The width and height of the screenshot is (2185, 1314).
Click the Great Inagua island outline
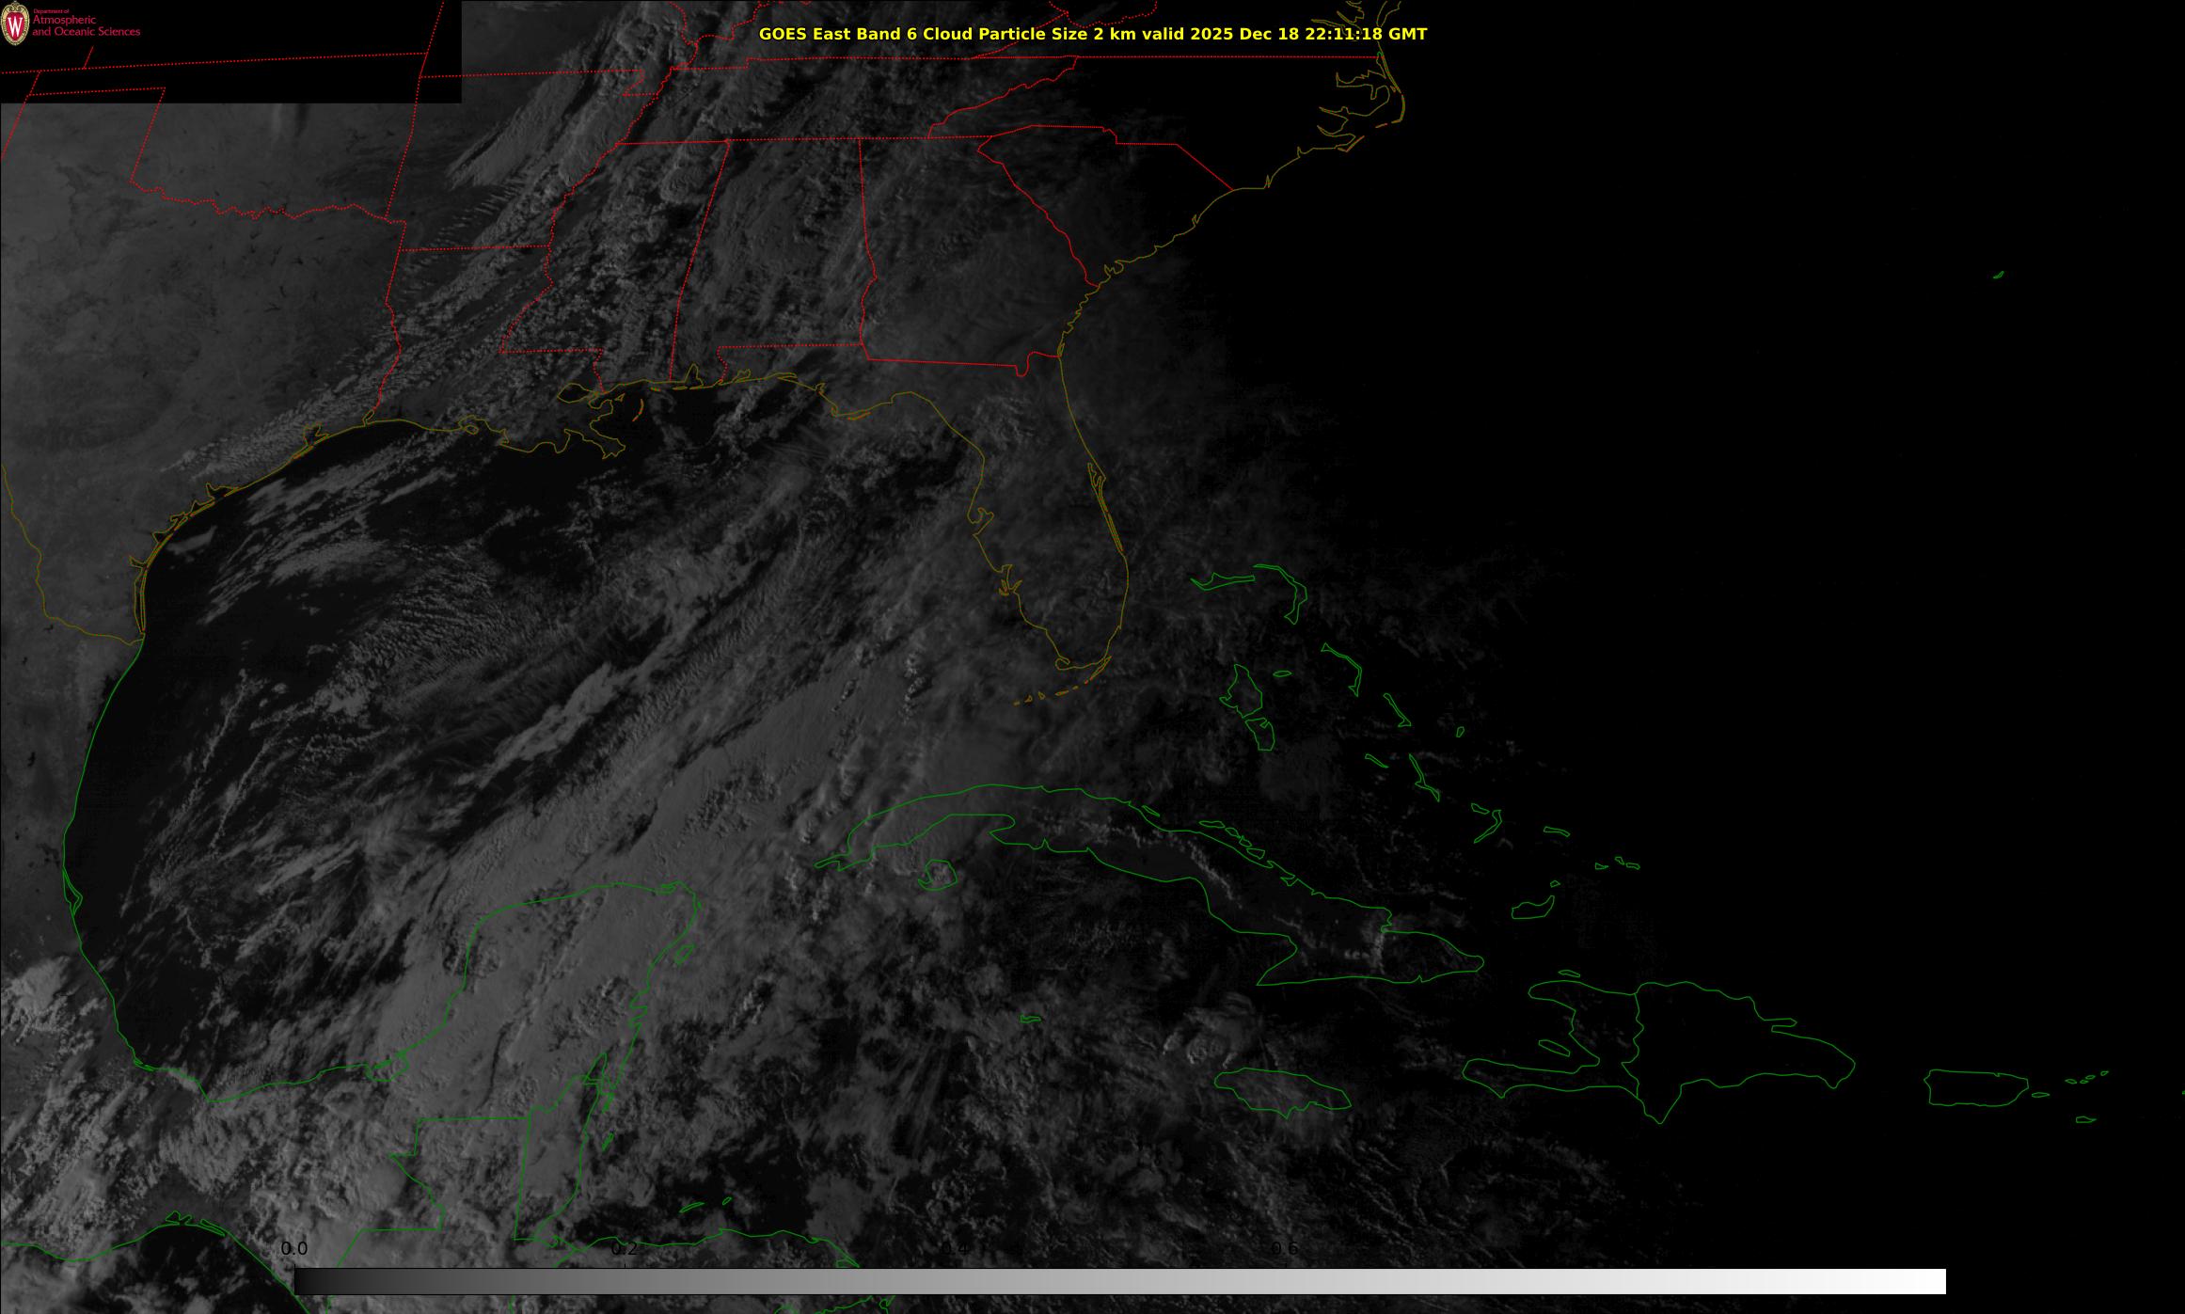1532,909
